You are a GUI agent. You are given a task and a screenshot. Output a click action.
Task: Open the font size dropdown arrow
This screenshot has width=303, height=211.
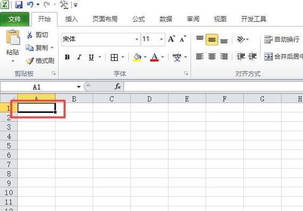[161, 39]
